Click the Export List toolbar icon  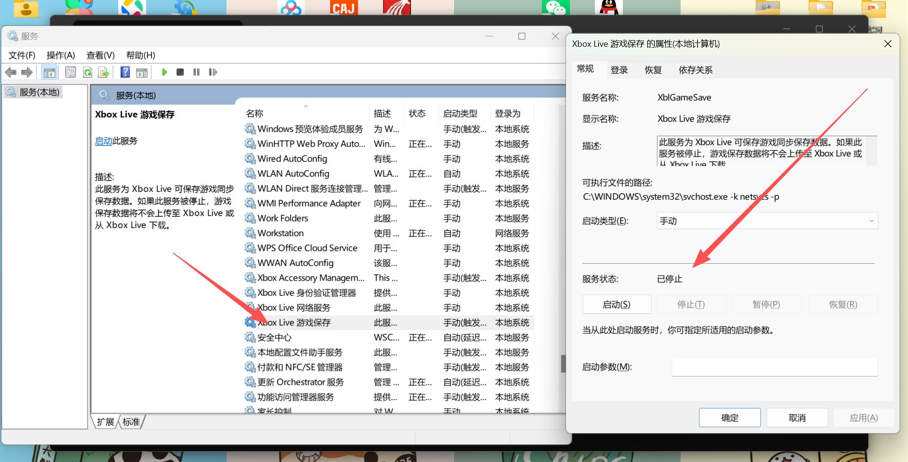104,72
